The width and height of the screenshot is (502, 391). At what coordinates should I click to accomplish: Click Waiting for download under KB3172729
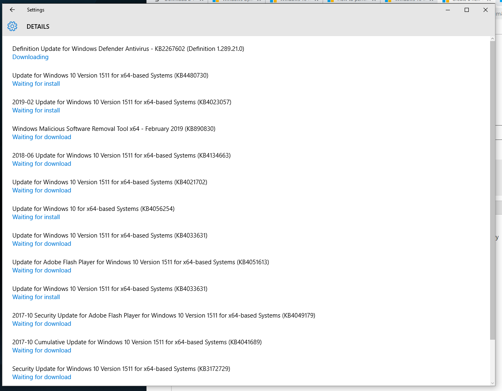tap(42, 377)
